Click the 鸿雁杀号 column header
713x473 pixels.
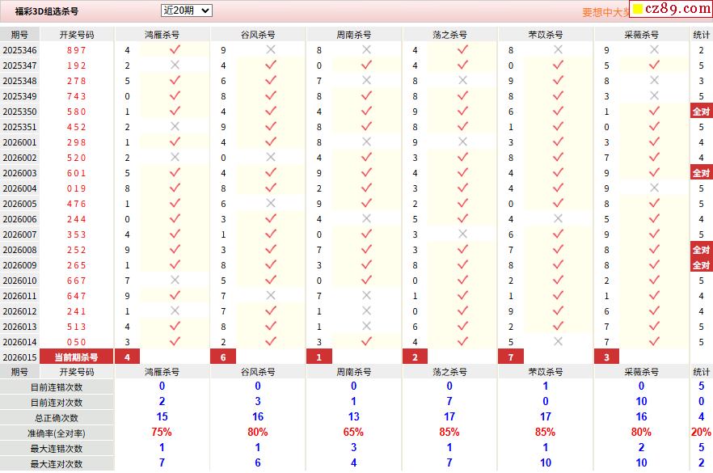[x=162, y=35]
